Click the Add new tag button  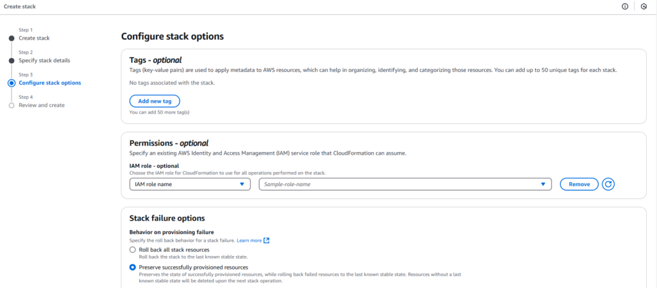coord(154,101)
